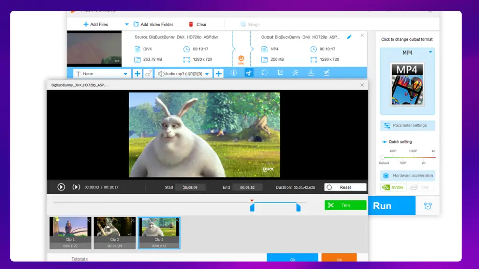This screenshot has width=479, height=269.
Task: Click the source video thumbnail
Action: (x=94, y=49)
